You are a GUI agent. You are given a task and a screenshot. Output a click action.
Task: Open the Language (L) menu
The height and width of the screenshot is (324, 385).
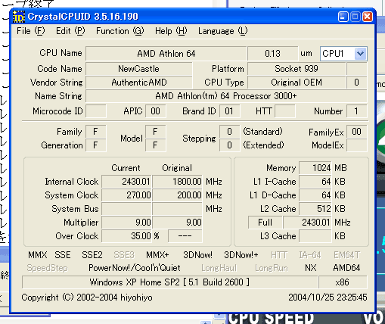(222, 31)
